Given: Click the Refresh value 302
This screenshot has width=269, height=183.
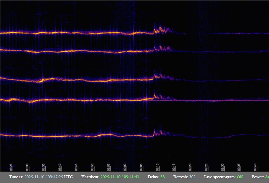Looking at the screenshot, I should pyautogui.click(x=192, y=177).
